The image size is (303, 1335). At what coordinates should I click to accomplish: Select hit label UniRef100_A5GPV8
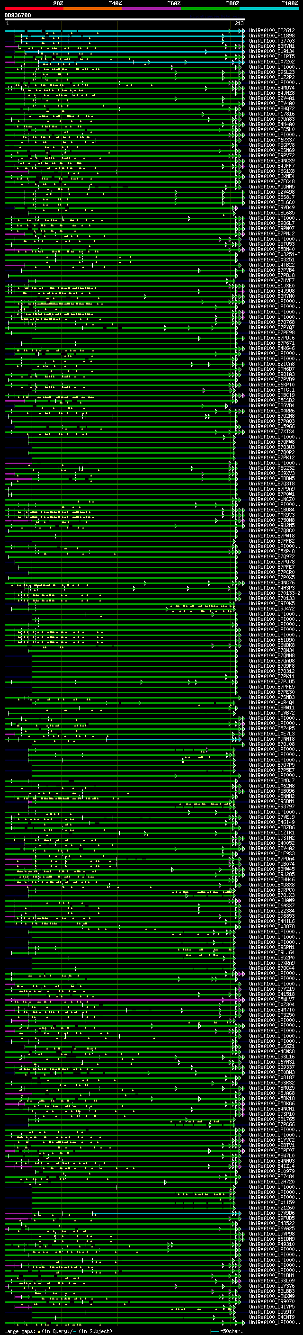click(x=272, y=145)
